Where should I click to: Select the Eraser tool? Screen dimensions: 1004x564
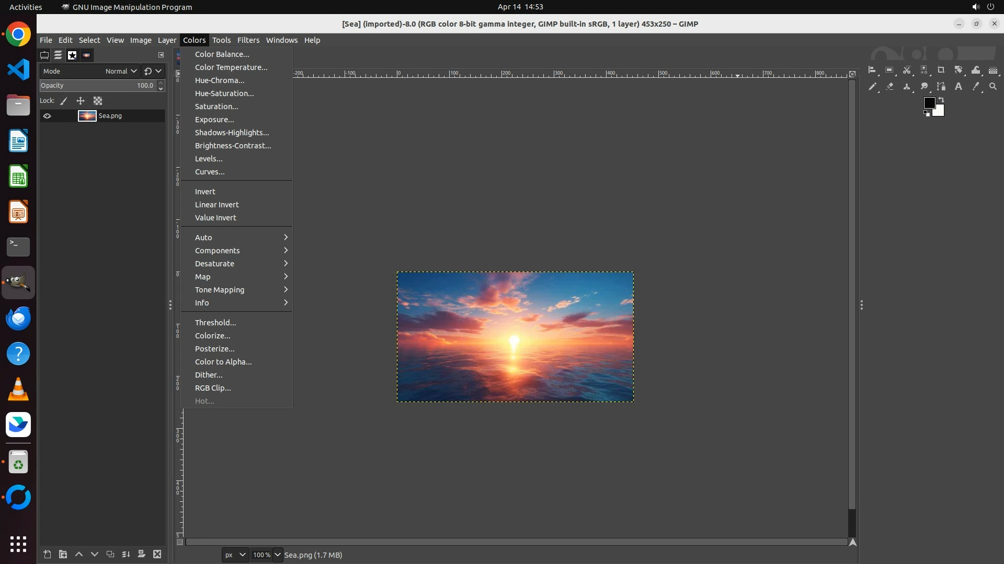pos(889,87)
